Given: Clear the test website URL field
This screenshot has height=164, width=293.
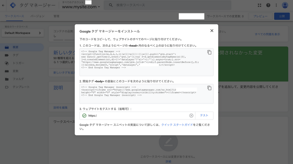Looking at the screenshot, I should point(191,116).
